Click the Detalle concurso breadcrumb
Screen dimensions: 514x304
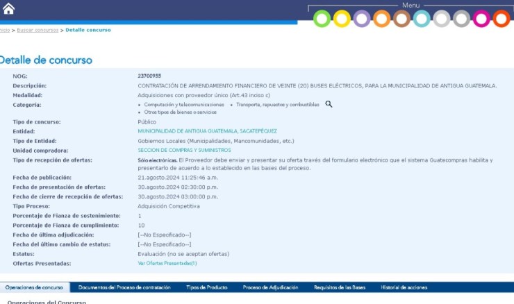click(x=88, y=30)
